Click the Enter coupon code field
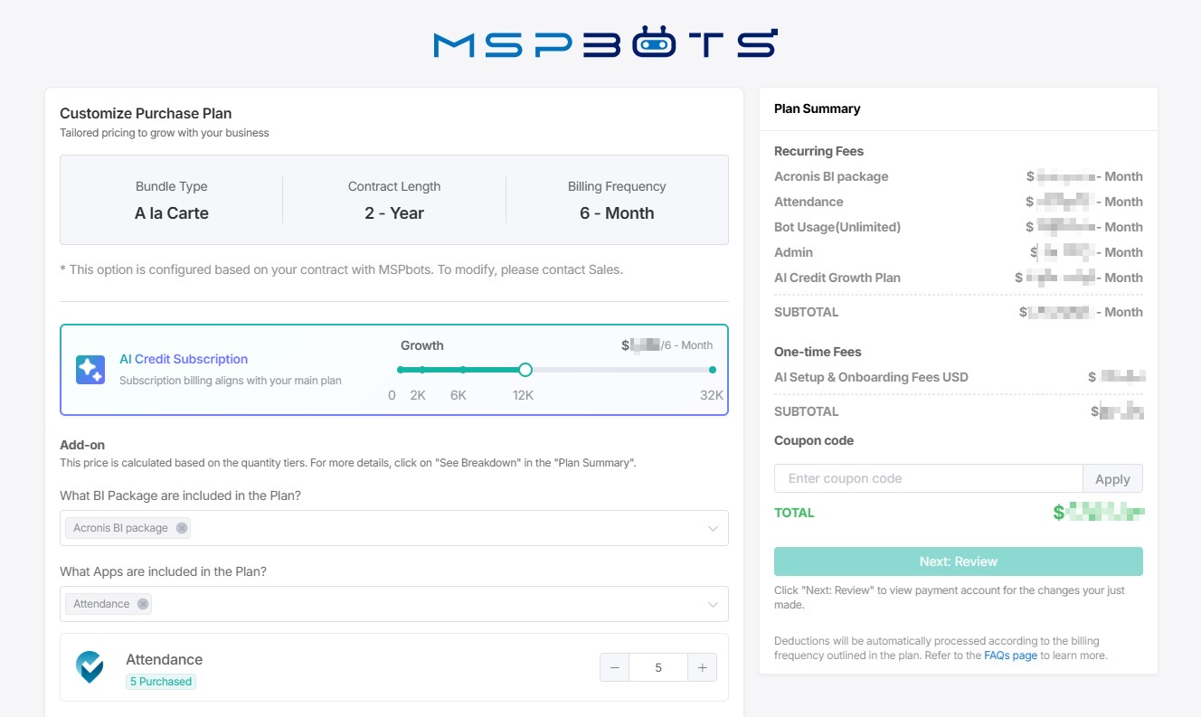The height and width of the screenshot is (717, 1201). click(929, 478)
